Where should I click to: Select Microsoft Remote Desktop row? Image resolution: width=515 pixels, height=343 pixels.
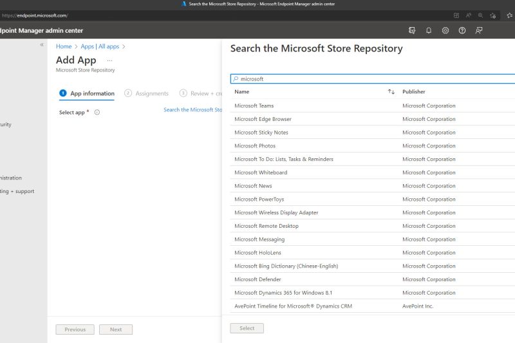(373, 226)
